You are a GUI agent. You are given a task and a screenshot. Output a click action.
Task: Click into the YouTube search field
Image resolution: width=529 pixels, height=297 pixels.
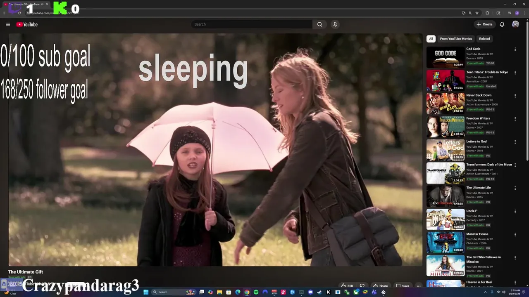pyautogui.click(x=252, y=24)
